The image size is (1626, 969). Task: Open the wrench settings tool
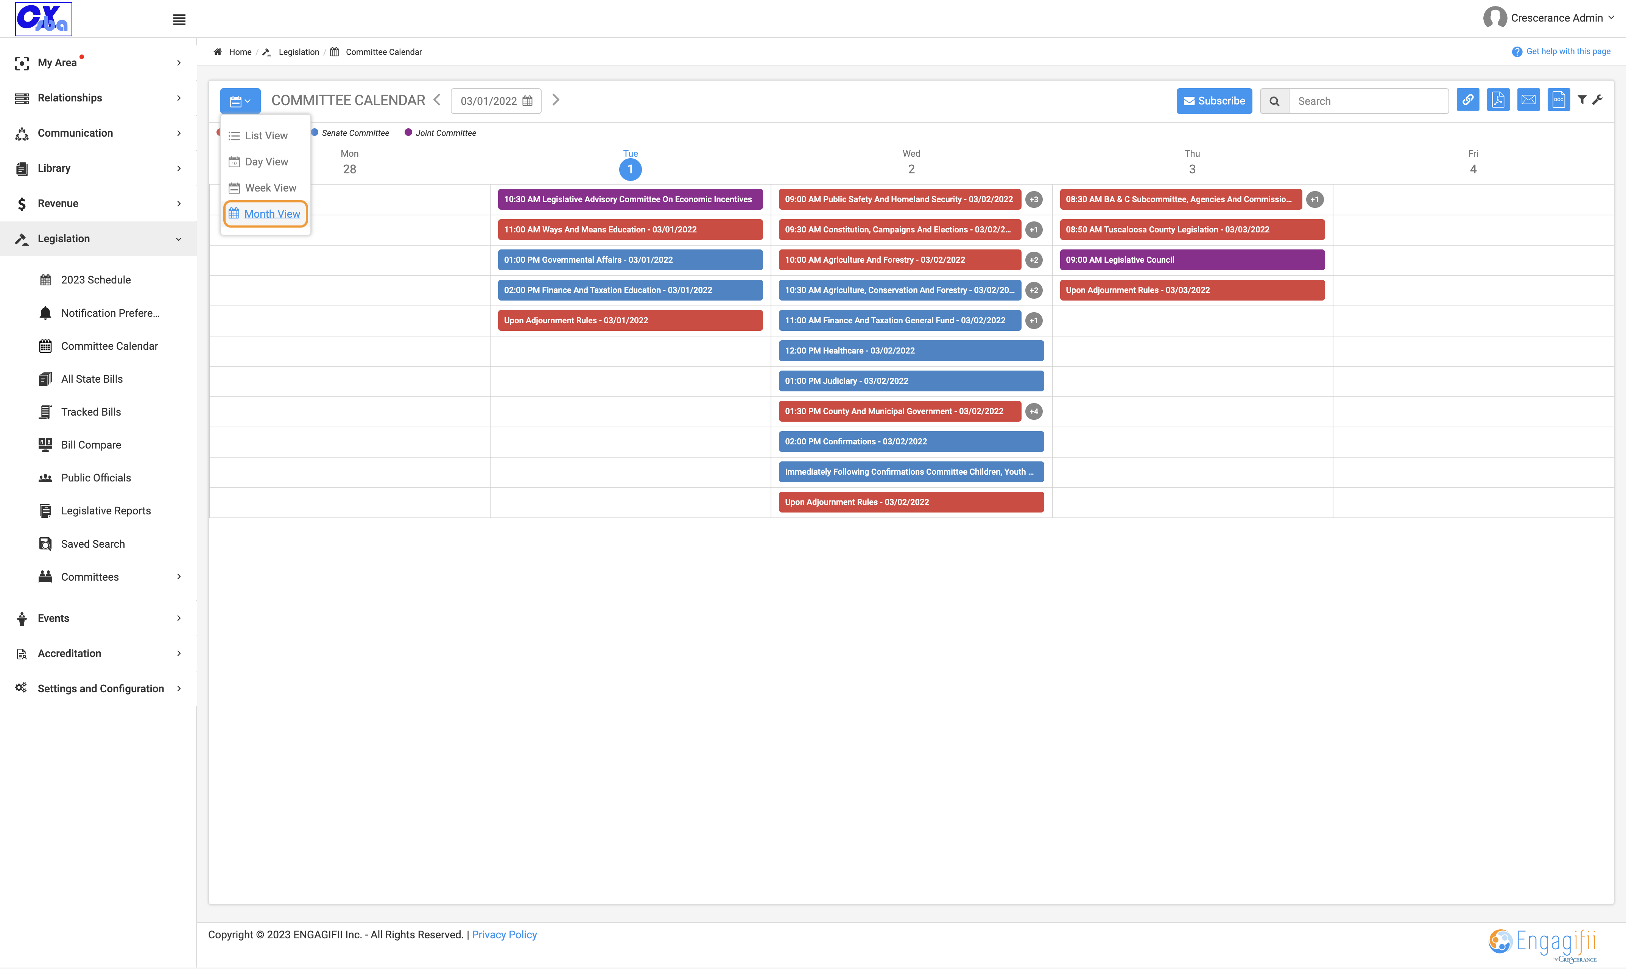click(1598, 99)
